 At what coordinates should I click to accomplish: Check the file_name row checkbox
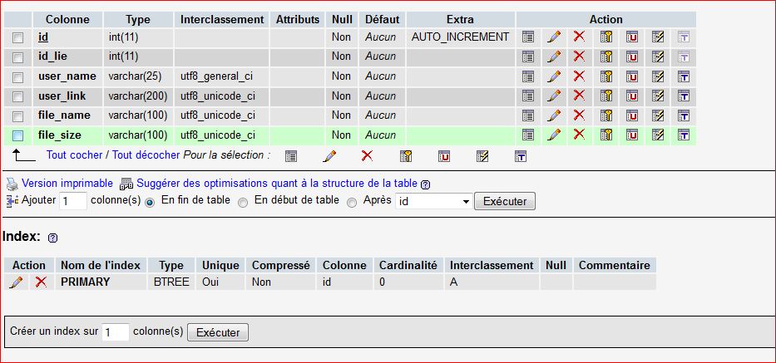point(17,116)
